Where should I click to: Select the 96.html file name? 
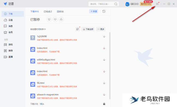[x=41, y=83]
